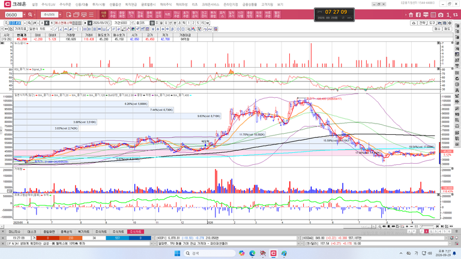Click the 매도 sell button
Viewport: 461px width, 259px height.
tap(447, 29)
